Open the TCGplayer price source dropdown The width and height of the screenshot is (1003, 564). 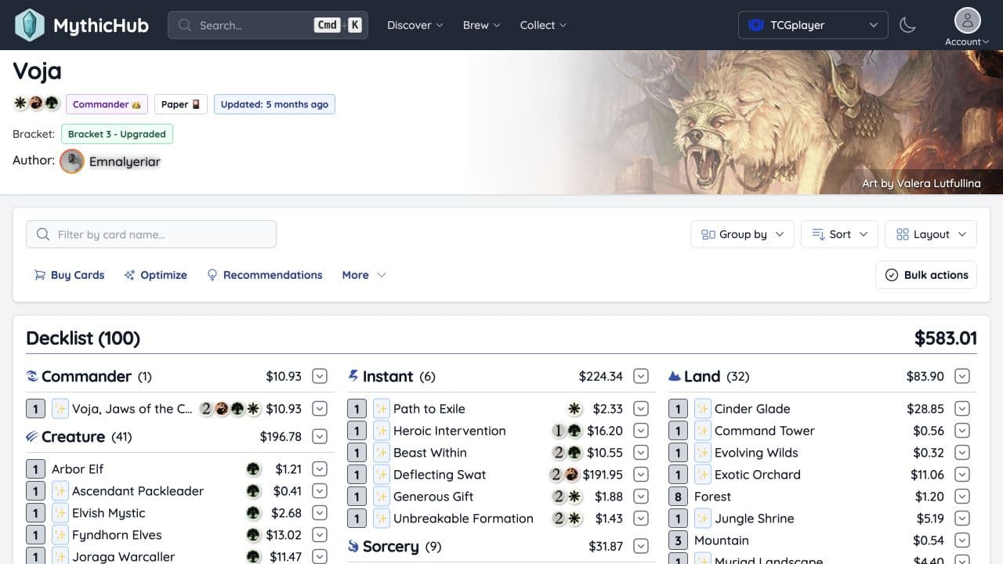click(x=813, y=25)
